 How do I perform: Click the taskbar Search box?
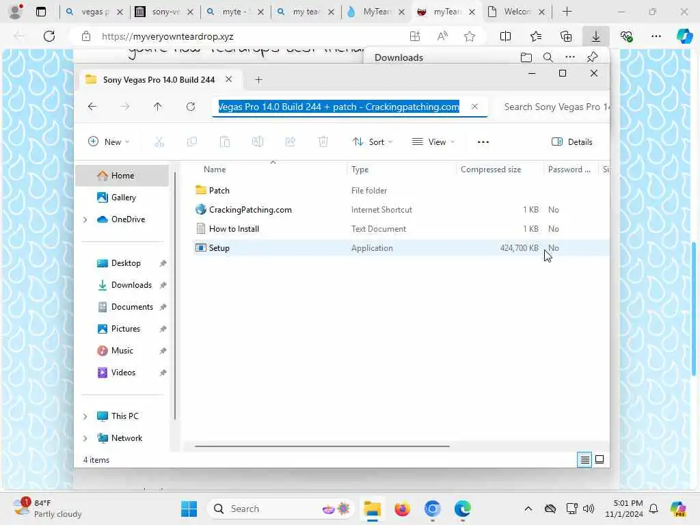(x=280, y=509)
